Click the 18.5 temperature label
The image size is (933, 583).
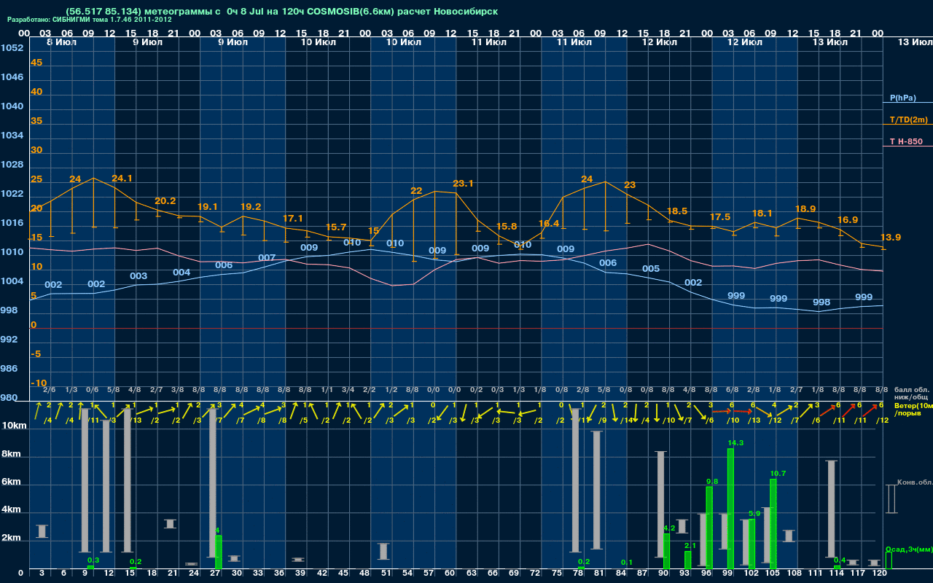(677, 211)
